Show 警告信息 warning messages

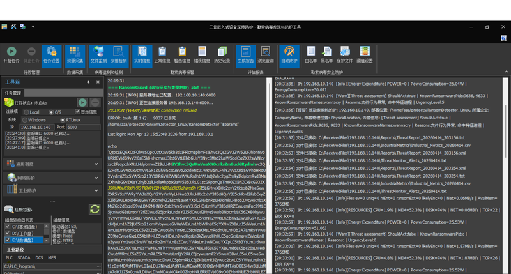click(x=182, y=55)
